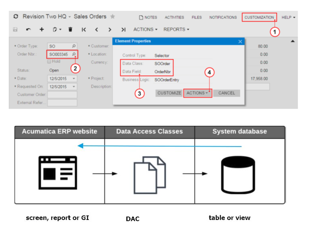312x236 pixels.
Task: Open ACTIONS dropdown in Element Properties dialog
Action: pyautogui.click(x=197, y=93)
